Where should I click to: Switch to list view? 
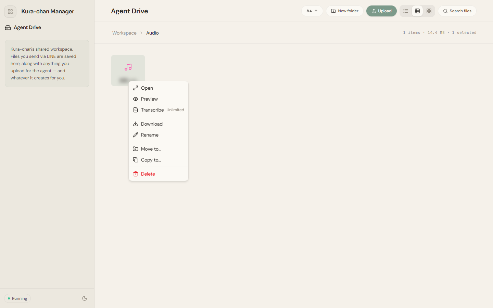406,11
